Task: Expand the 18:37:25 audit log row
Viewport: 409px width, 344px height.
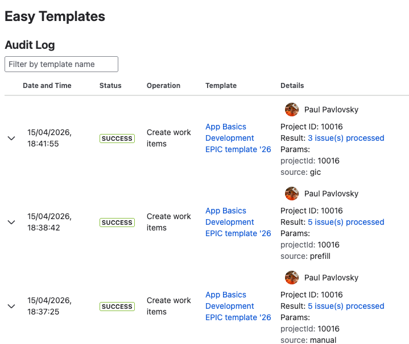Action: 11,306
